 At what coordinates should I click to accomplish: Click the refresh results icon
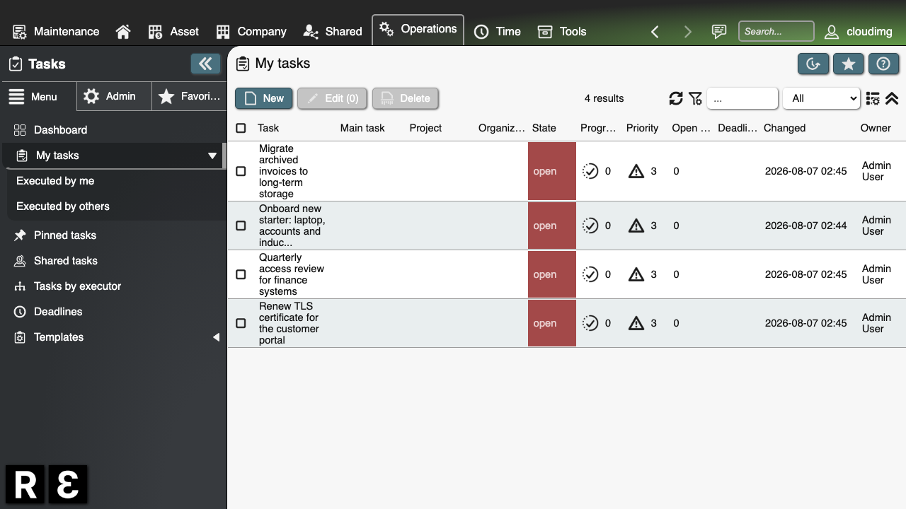(676, 98)
